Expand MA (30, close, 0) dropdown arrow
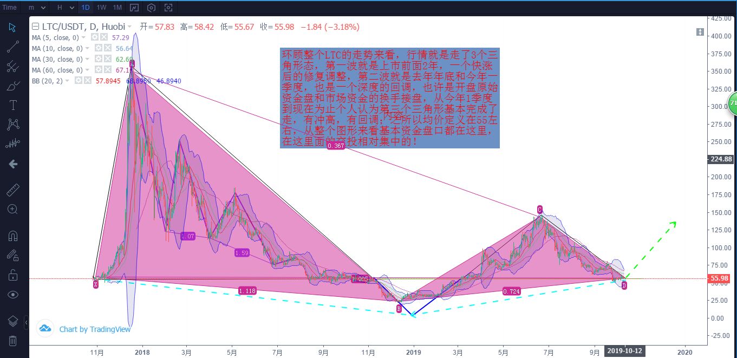The height and width of the screenshot is (358, 737). [x=88, y=59]
